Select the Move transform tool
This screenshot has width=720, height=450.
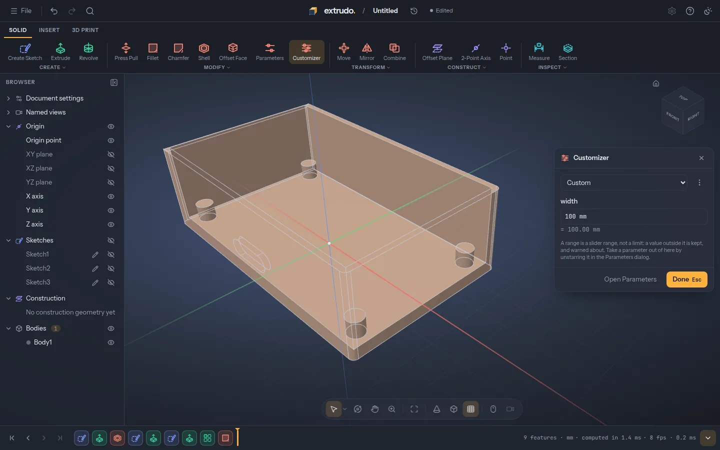coord(344,52)
